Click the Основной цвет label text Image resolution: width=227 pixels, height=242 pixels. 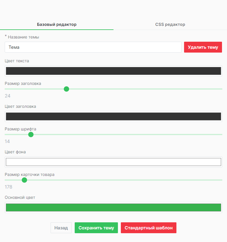point(20,197)
